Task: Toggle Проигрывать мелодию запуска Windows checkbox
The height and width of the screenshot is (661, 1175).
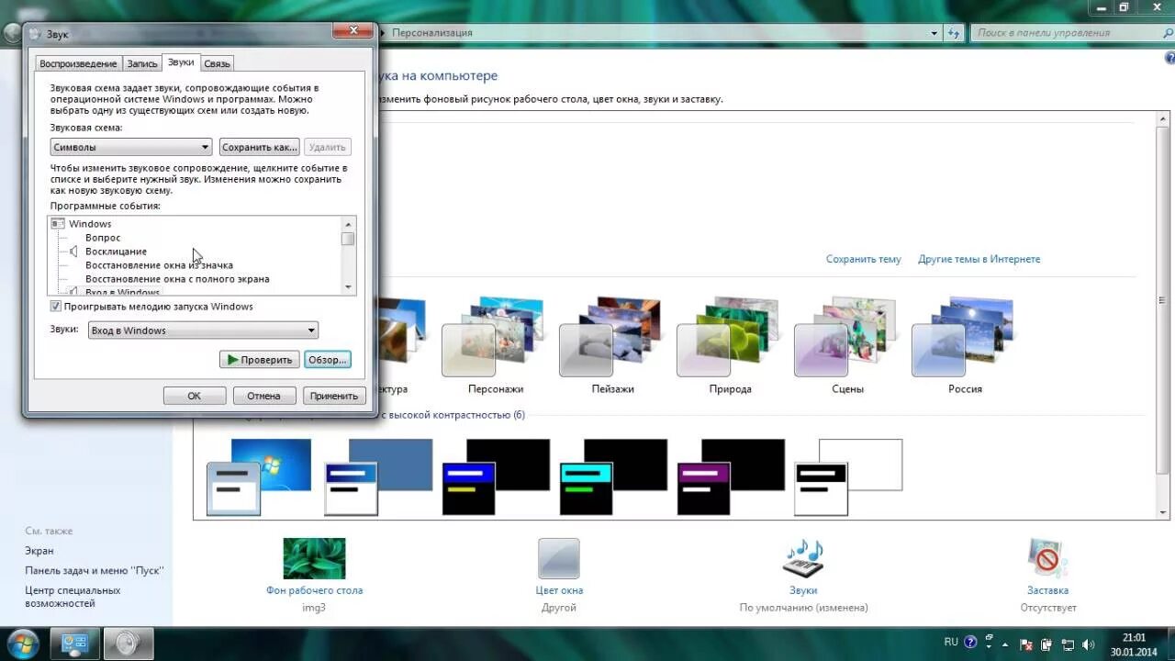Action: (56, 307)
